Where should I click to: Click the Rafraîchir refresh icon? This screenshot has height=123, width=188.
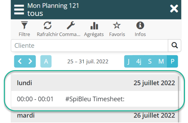coord(48,26)
